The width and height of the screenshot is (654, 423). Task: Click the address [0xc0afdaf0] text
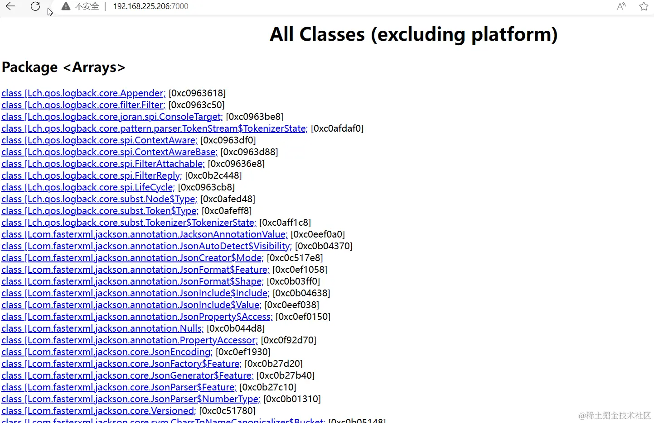tap(337, 128)
